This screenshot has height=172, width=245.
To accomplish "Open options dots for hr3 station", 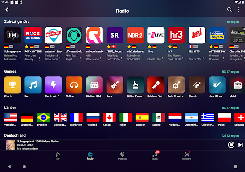I will 183,59.
